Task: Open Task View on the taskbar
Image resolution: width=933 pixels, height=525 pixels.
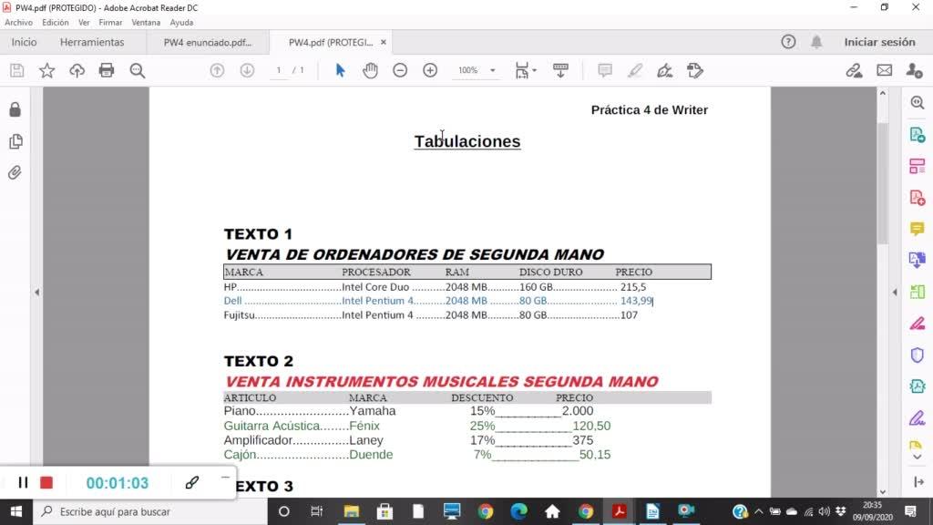Action: pyautogui.click(x=316, y=511)
